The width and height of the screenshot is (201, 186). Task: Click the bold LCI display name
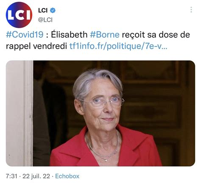point(43,11)
